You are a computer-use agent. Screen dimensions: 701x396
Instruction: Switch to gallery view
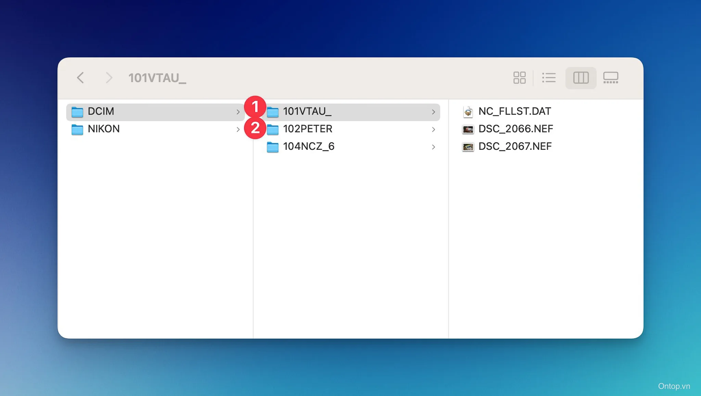pos(611,78)
